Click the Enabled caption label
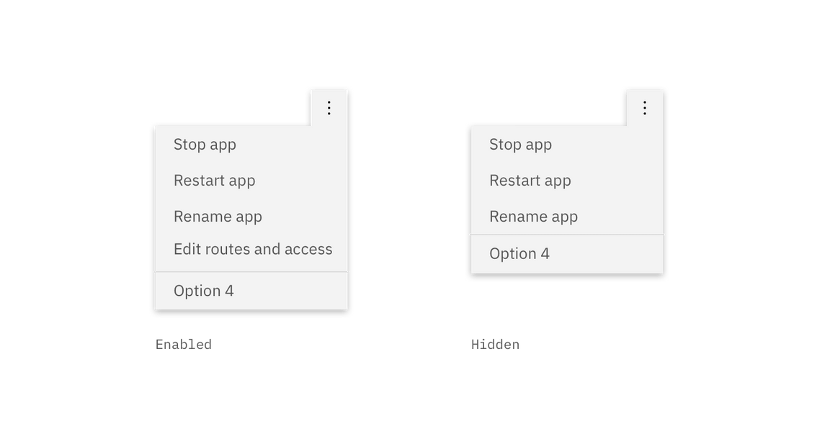The image size is (830, 444). pyautogui.click(x=183, y=345)
